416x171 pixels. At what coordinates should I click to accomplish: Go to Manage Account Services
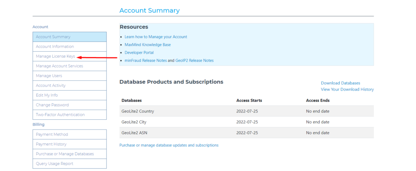pos(69,66)
